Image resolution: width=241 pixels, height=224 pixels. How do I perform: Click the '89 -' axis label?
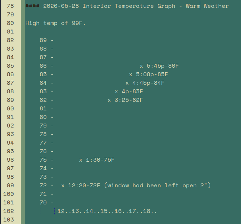[x=46, y=40]
